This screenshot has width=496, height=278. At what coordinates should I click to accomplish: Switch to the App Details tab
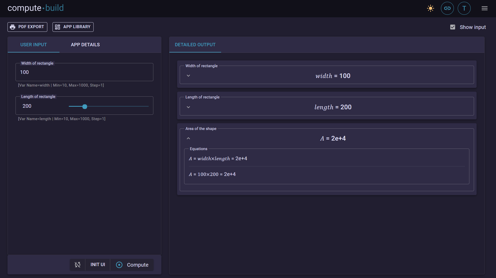click(85, 45)
